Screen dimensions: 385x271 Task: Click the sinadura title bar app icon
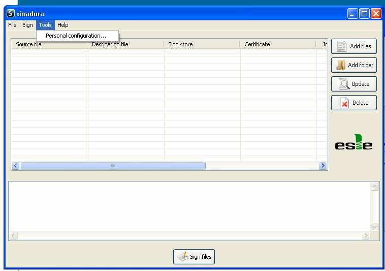pyautogui.click(x=11, y=13)
